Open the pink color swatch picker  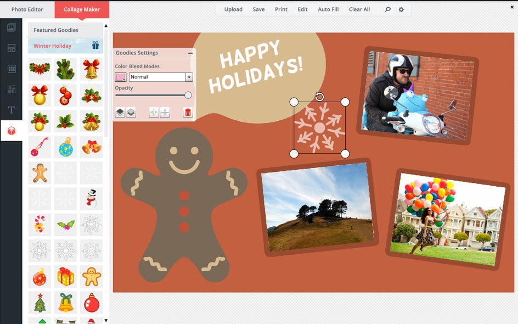(x=120, y=77)
